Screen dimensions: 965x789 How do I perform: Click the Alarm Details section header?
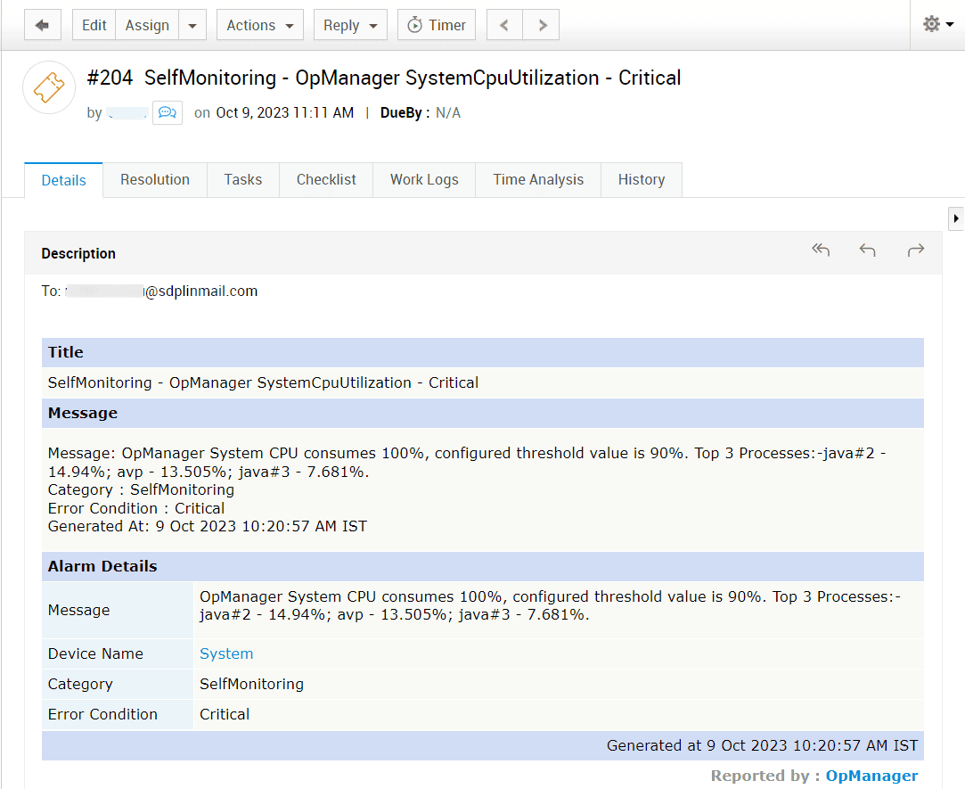coord(483,566)
